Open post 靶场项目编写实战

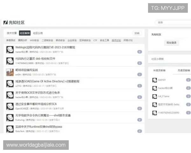click(x=26, y=70)
